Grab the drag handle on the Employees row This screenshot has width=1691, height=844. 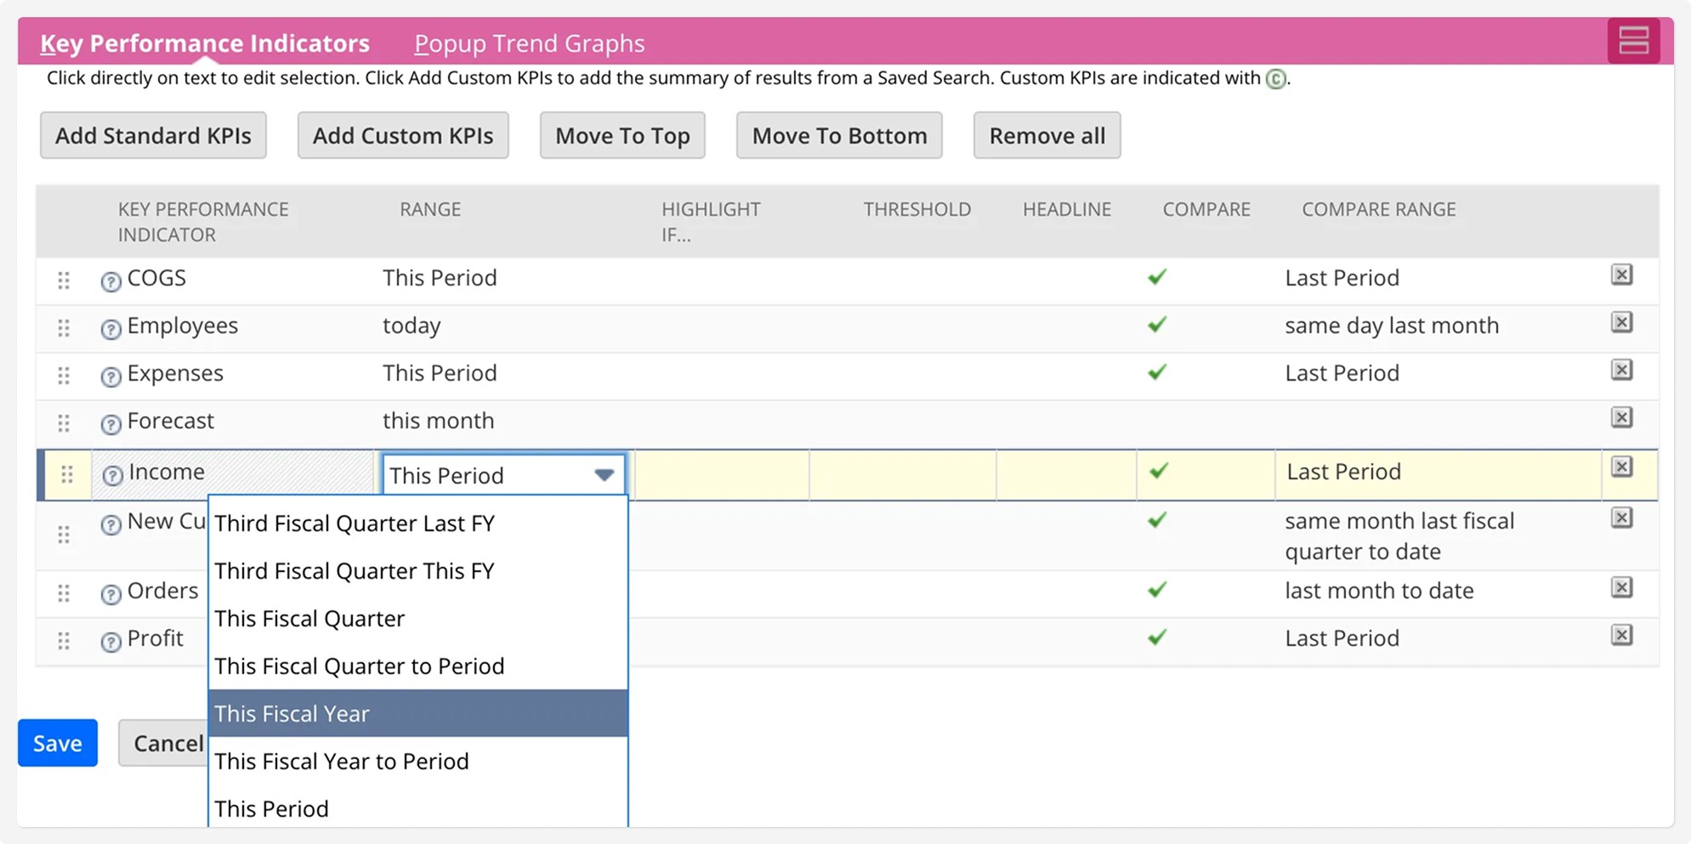point(63,326)
